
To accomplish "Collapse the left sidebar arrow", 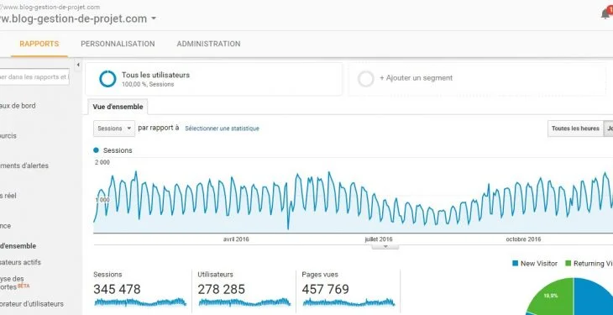I will point(78,65).
